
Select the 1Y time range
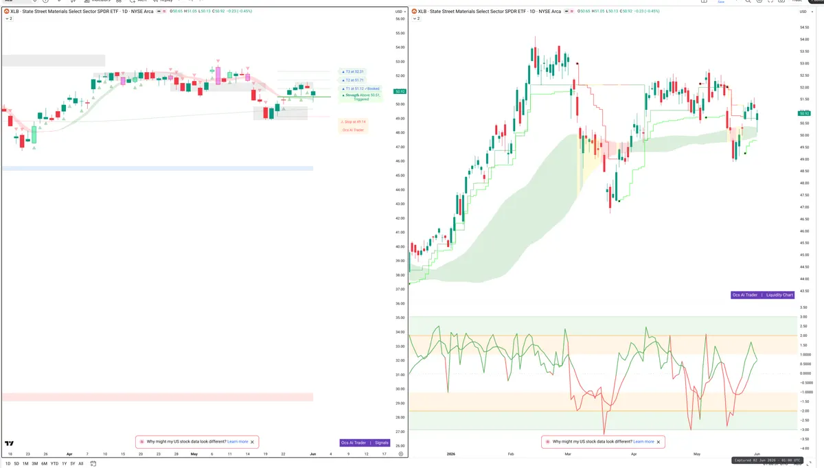click(64, 463)
